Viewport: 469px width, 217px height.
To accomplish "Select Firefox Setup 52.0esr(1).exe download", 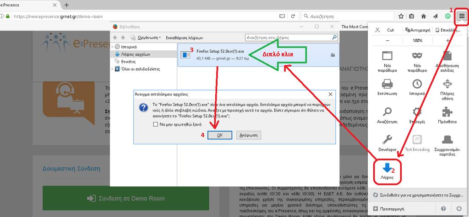I will point(258,55).
